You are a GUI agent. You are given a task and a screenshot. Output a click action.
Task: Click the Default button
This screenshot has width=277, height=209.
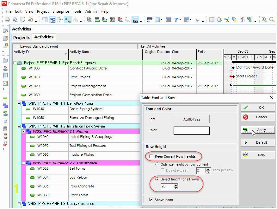tap(258, 142)
